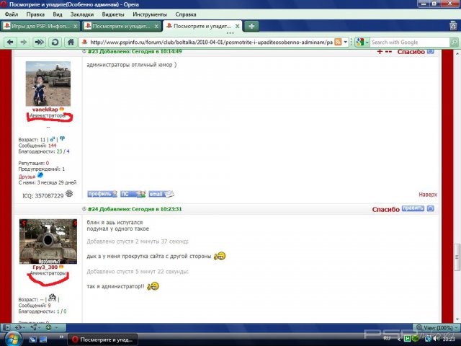Open the Инструменты menu

[x=150, y=14]
